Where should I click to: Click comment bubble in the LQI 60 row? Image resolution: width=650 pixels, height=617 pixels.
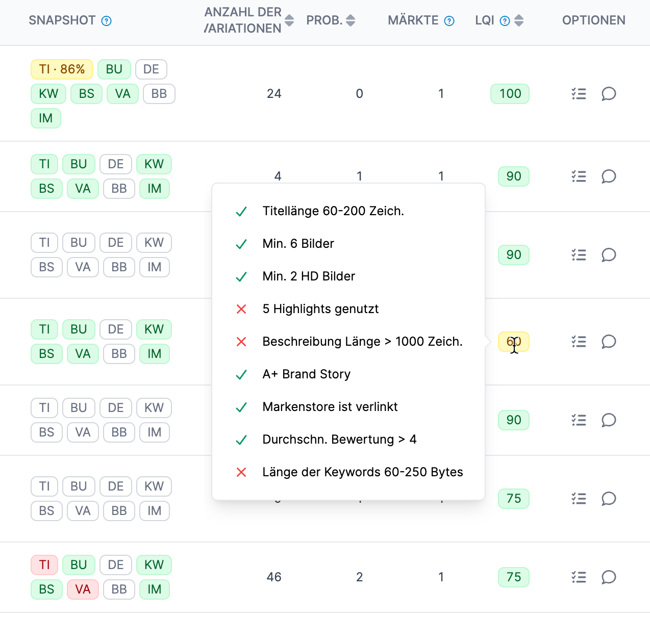[609, 342]
